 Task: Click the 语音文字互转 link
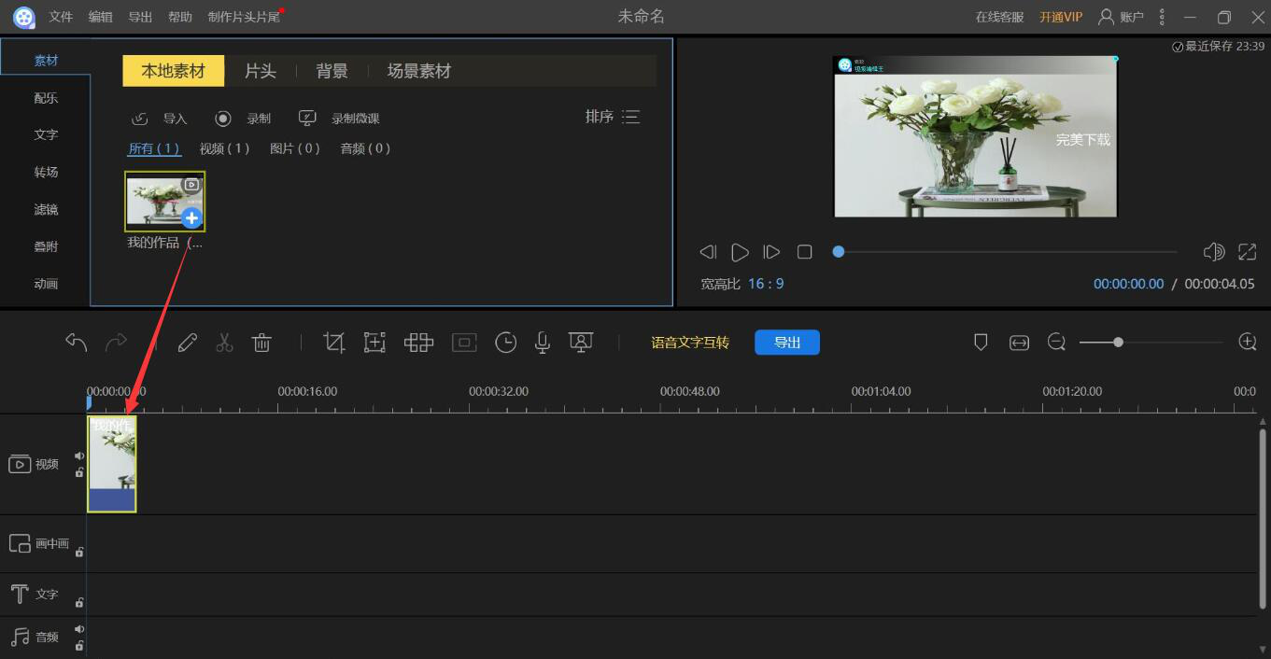690,343
